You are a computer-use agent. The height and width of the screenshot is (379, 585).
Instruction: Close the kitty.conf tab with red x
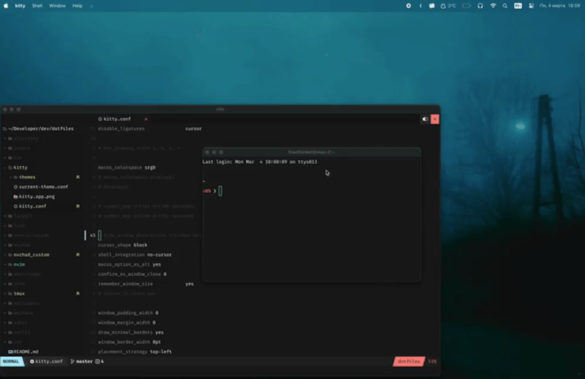point(146,119)
